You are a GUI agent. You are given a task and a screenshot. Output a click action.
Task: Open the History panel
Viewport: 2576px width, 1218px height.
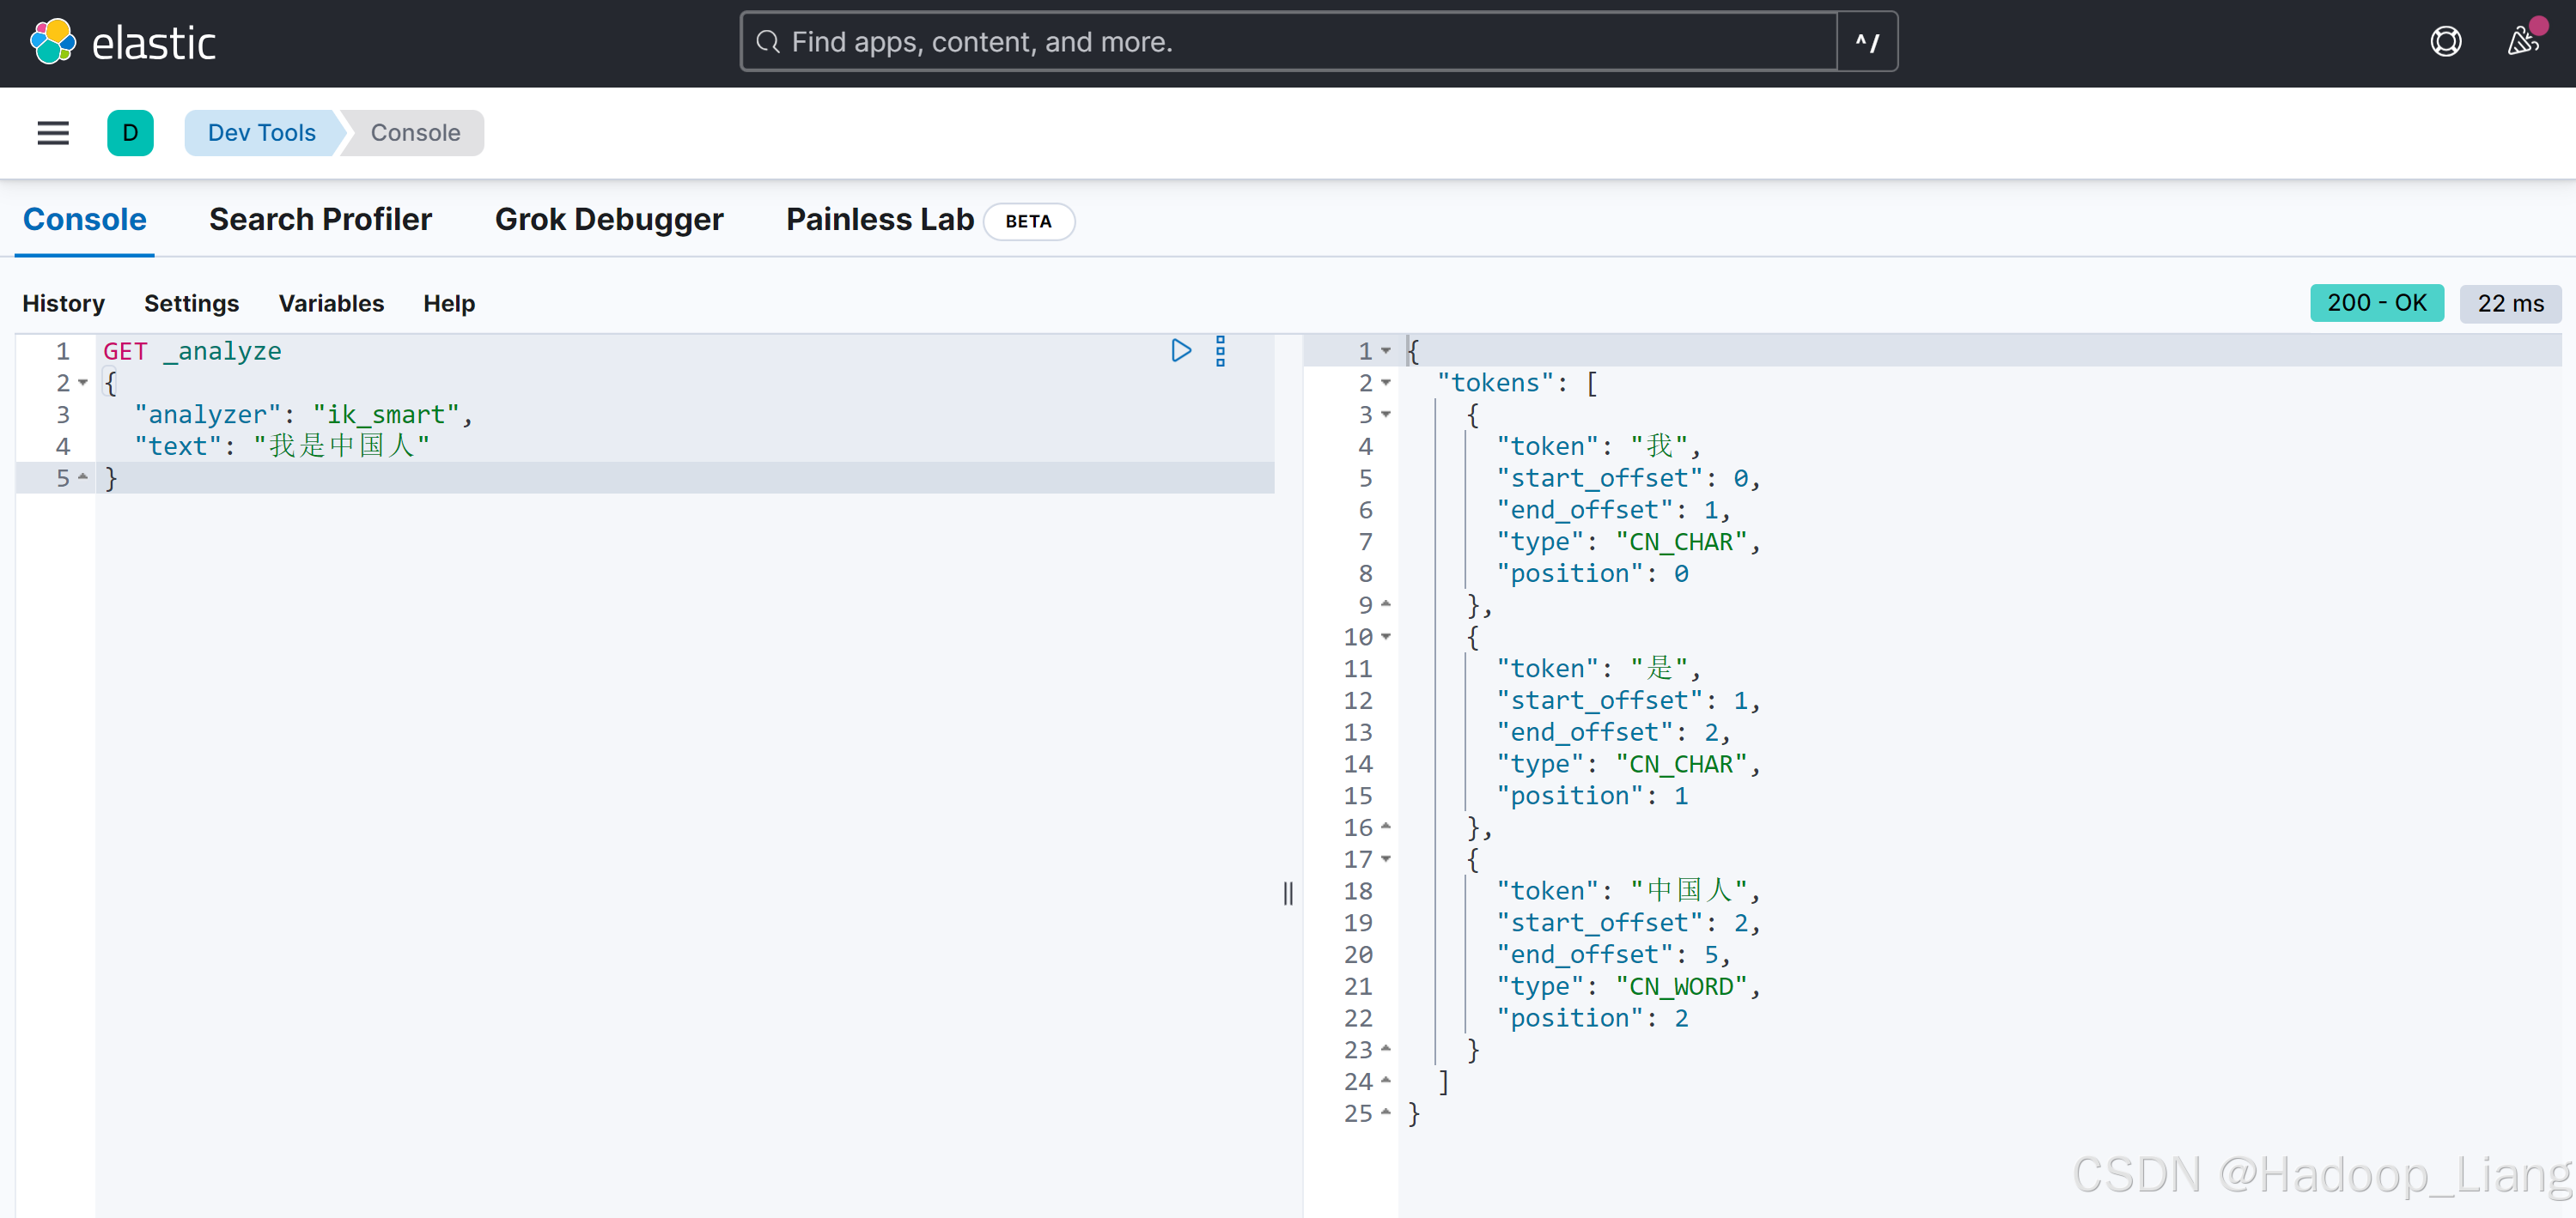click(x=63, y=303)
